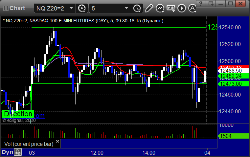
Task: Click the 12440.00 price axis label
Action: point(230,111)
